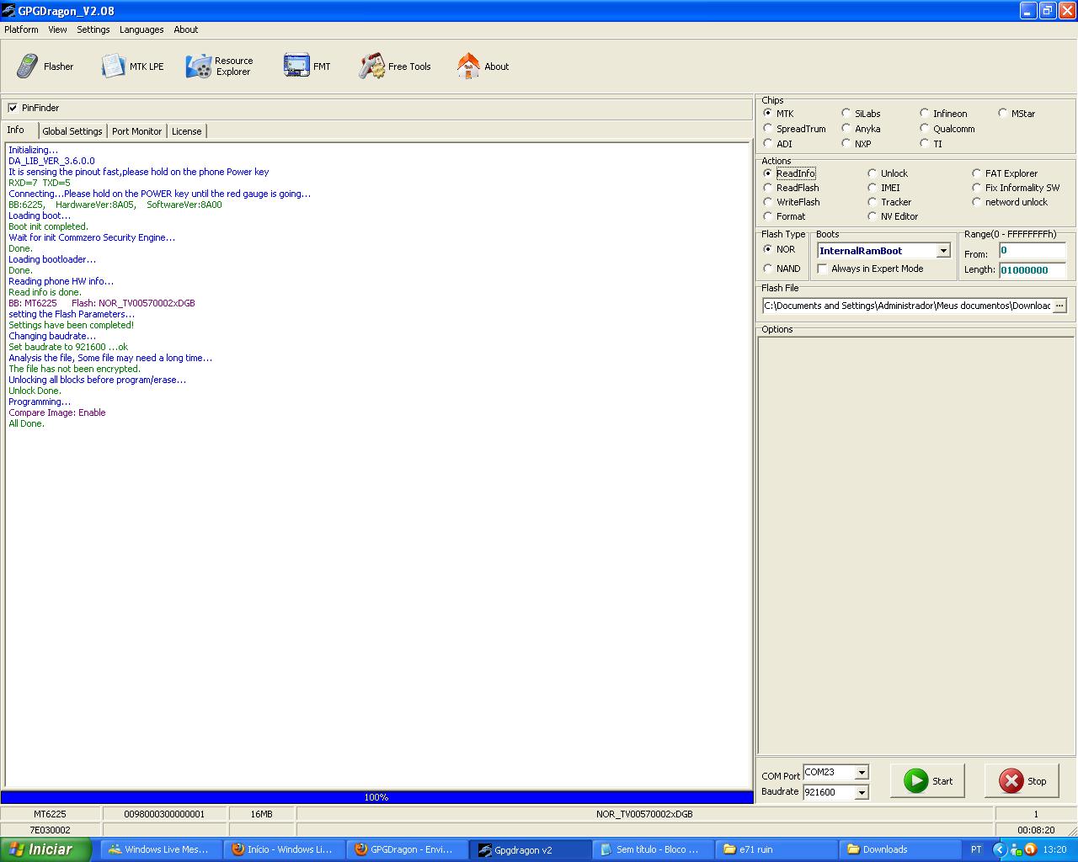Open Gpgdragon v2 taskbar item
This screenshot has height=862, width=1078.
(x=529, y=849)
